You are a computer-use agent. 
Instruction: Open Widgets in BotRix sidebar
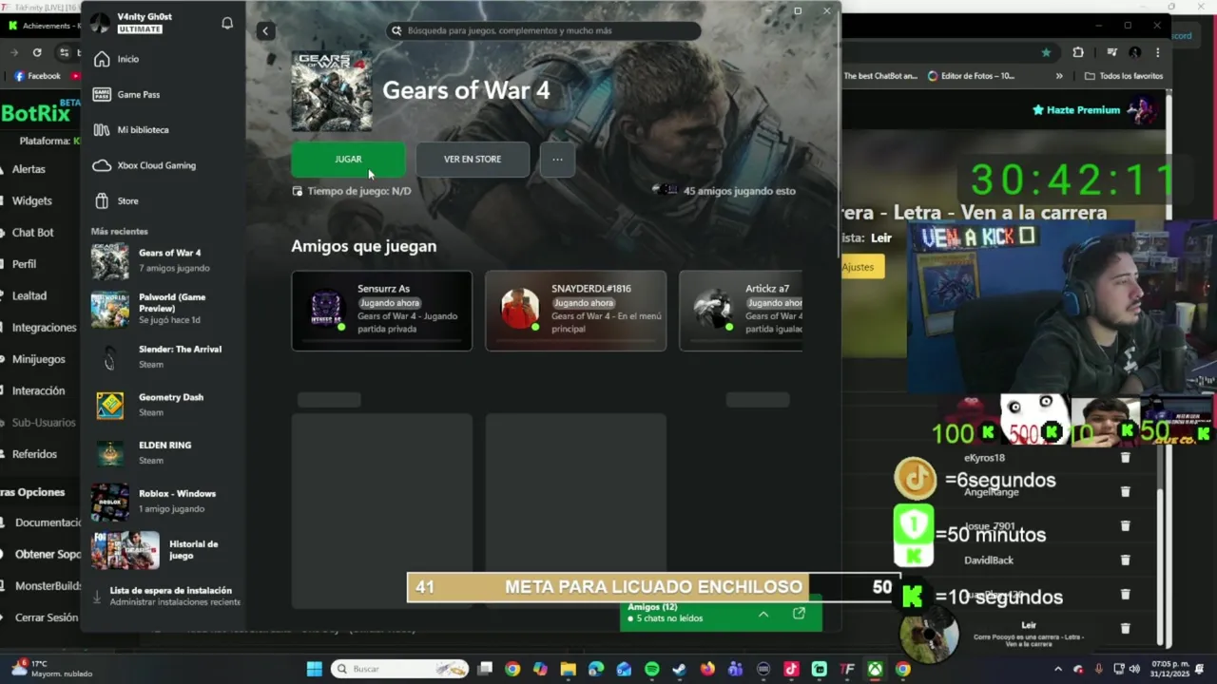pyautogui.click(x=31, y=200)
